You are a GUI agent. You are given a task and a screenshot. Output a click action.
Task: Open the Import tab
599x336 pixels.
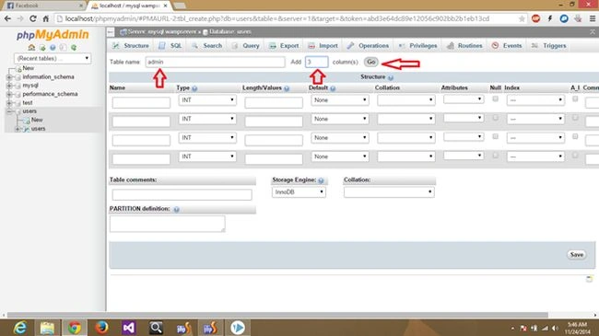[x=323, y=45]
